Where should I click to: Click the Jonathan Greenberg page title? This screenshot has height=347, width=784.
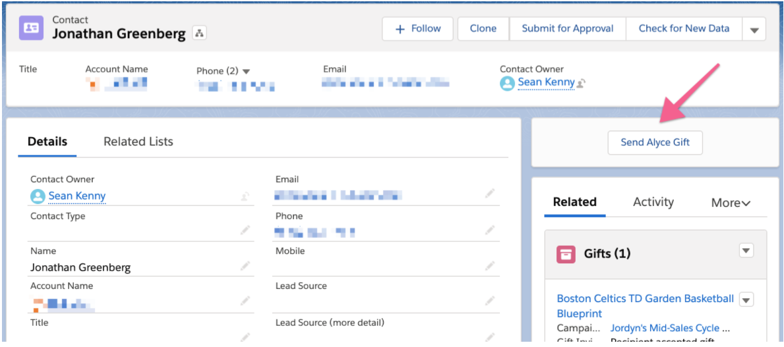tap(119, 34)
